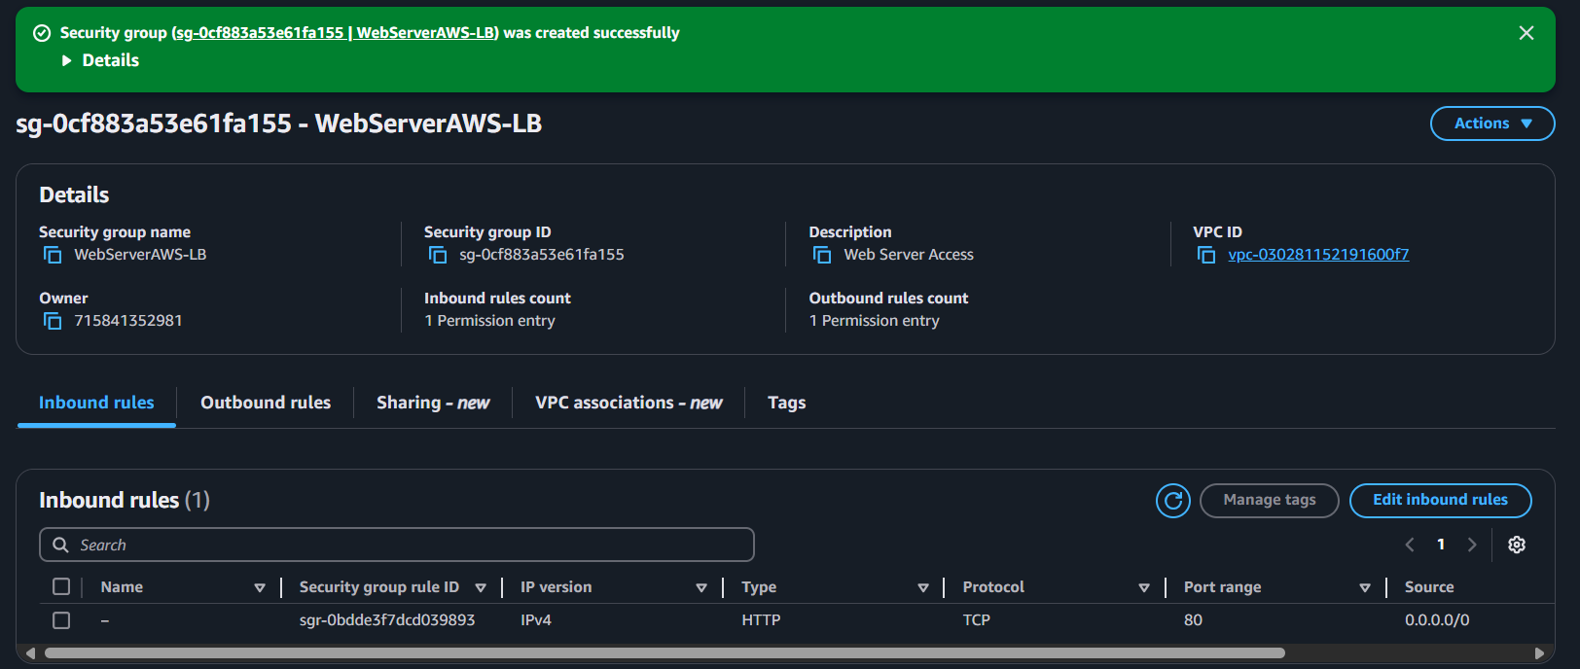This screenshot has width=1580, height=669.
Task: Copy the security group name WebServerAWS-LB
Action: point(53,255)
